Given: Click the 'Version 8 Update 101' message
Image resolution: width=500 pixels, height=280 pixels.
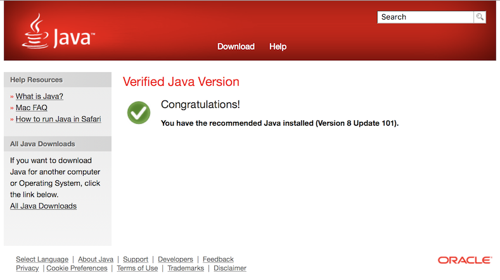Looking at the screenshot, I should coord(279,123).
